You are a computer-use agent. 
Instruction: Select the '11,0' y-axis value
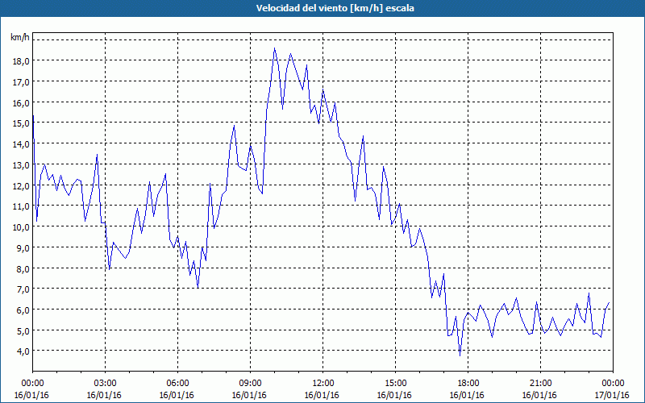(21, 206)
